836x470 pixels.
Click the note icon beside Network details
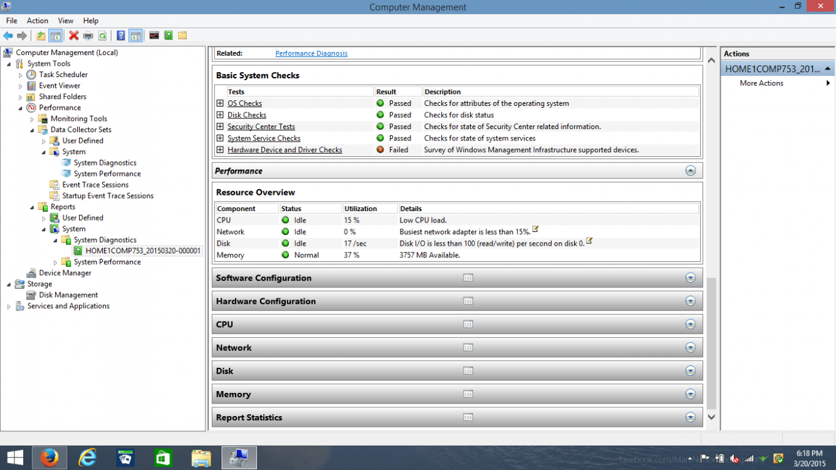[535, 229]
